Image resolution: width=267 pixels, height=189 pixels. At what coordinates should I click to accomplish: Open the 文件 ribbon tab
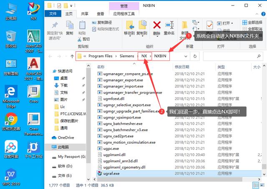[x=53, y=14]
